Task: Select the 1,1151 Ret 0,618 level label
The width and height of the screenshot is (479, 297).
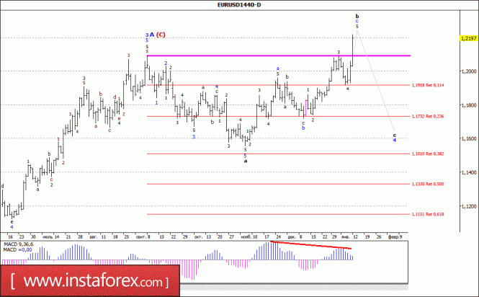Action: click(x=428, y=214)
